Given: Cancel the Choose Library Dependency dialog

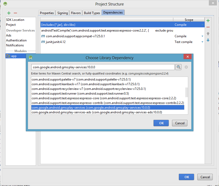Looking at the screenshot, I should (180, 123).
